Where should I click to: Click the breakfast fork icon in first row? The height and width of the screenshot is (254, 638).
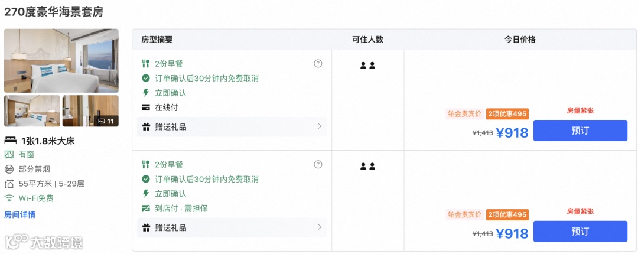coord(146,64)
